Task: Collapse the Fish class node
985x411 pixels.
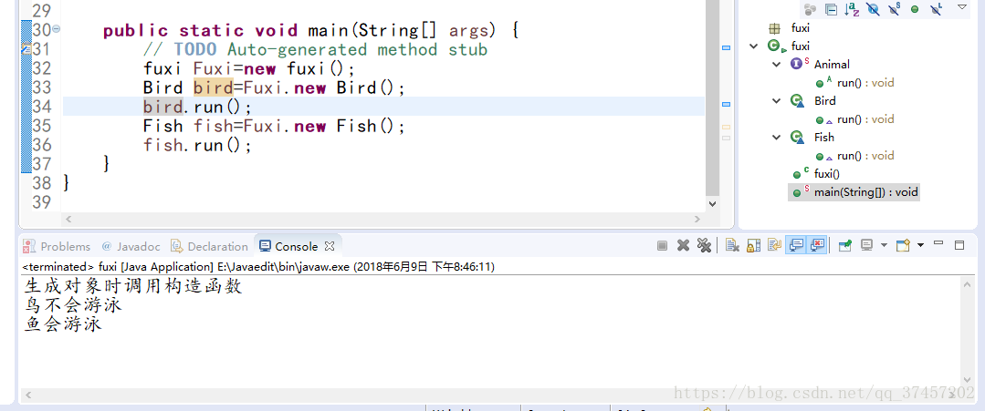Action: tap(777, 138)
